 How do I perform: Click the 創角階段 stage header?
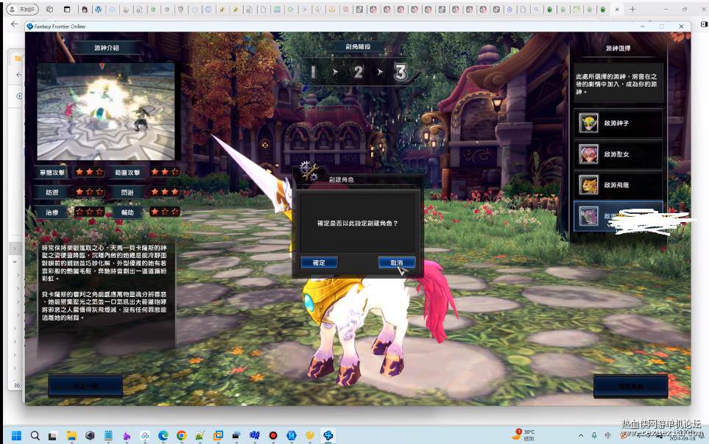[358, 46]
